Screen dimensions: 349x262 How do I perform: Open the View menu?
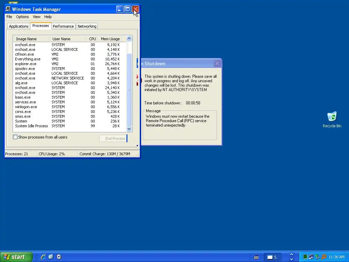tap(36, 17)
